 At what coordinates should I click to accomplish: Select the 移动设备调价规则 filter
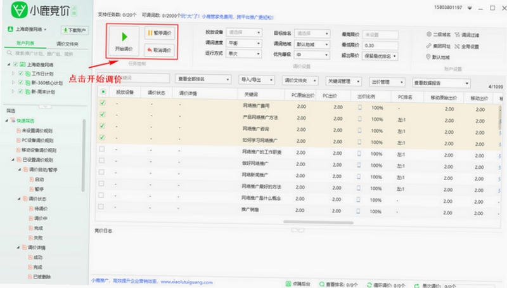[x=36, y=150]
